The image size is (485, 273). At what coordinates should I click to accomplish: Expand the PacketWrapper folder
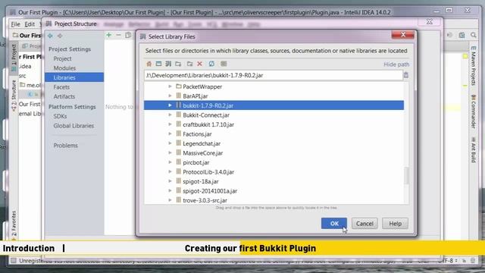(170, 86)
